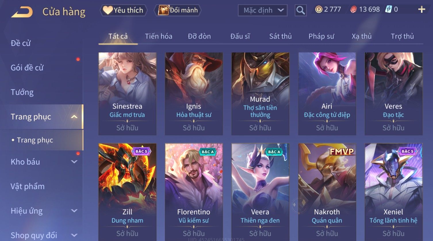Open the Mặc định sort dropdown
This screenshot has height=241, width=433.
(x=263, y=10)
